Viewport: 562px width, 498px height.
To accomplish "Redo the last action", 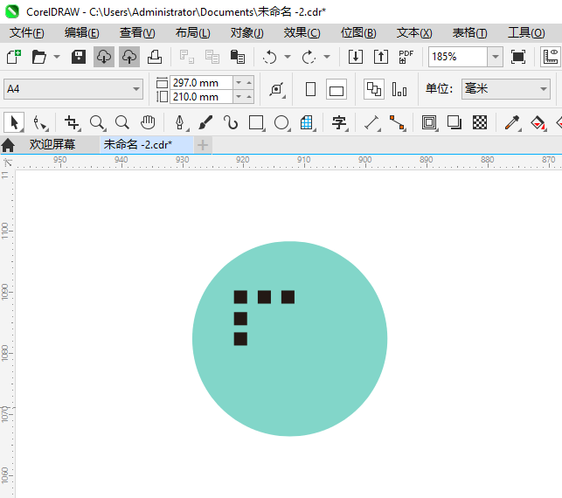I will [309, 57].
